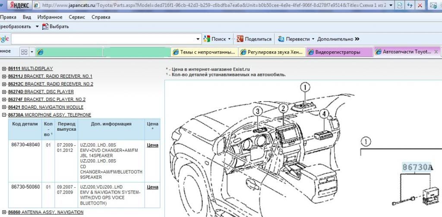The width and height of the screenshot is (442, 217).
Task: Click the PDF Выбрать icon
Action: [45, 26]
